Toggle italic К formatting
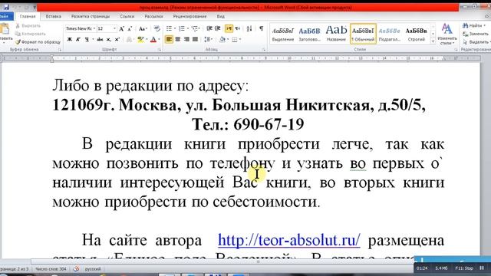491x276 pixels. (x=78, y=39)
